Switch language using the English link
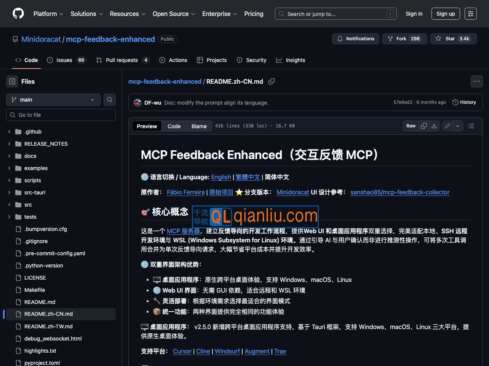 click(x=221, y=177)
